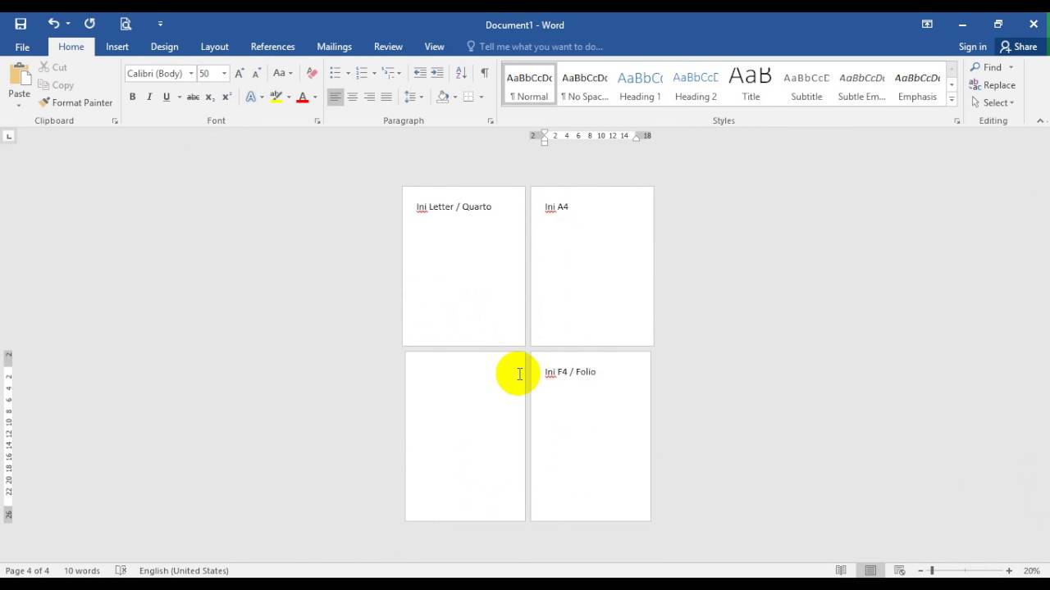The height and width of the screenshot is (590, 1050).
Task: Increase font size with grow font icon
Action: pos(240,73)
